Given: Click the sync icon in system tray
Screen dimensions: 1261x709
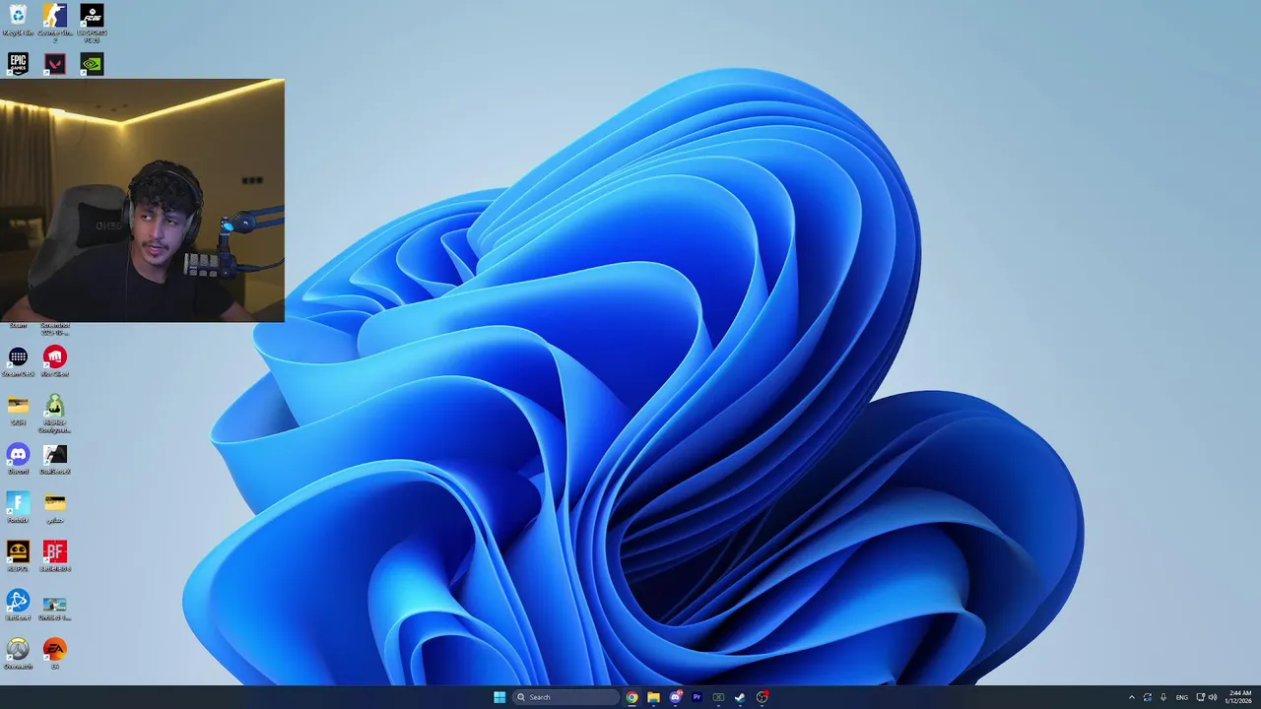Looking at the screenshot, I should tap(1148, 697).
